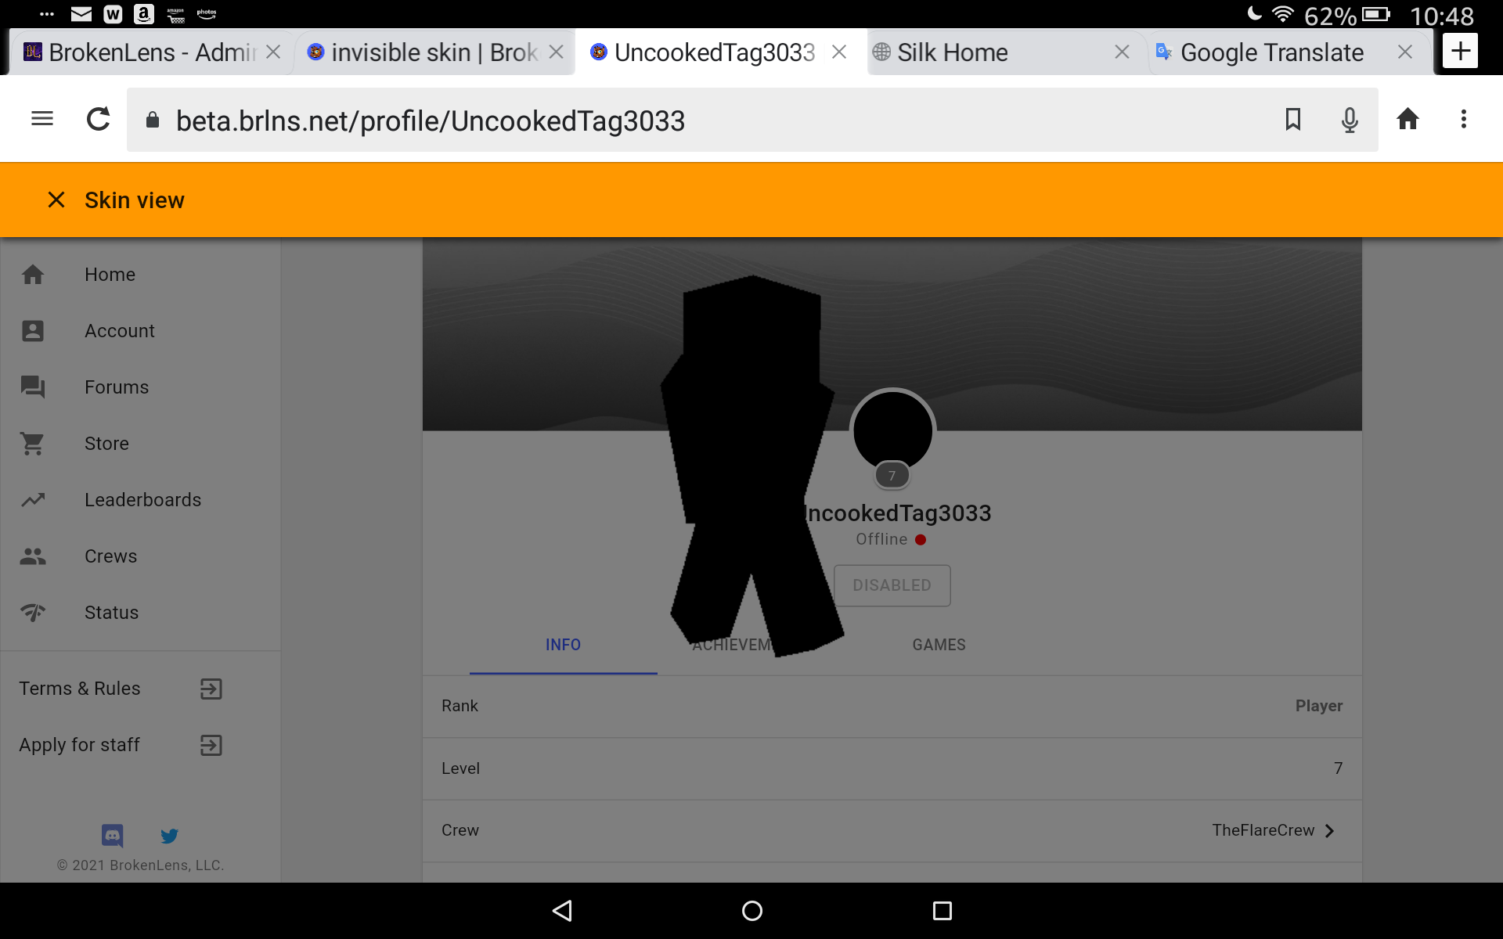The height and width of the screenshot is (939, 1503).
Task: Click the address bar URL
Action: point(431,121)
